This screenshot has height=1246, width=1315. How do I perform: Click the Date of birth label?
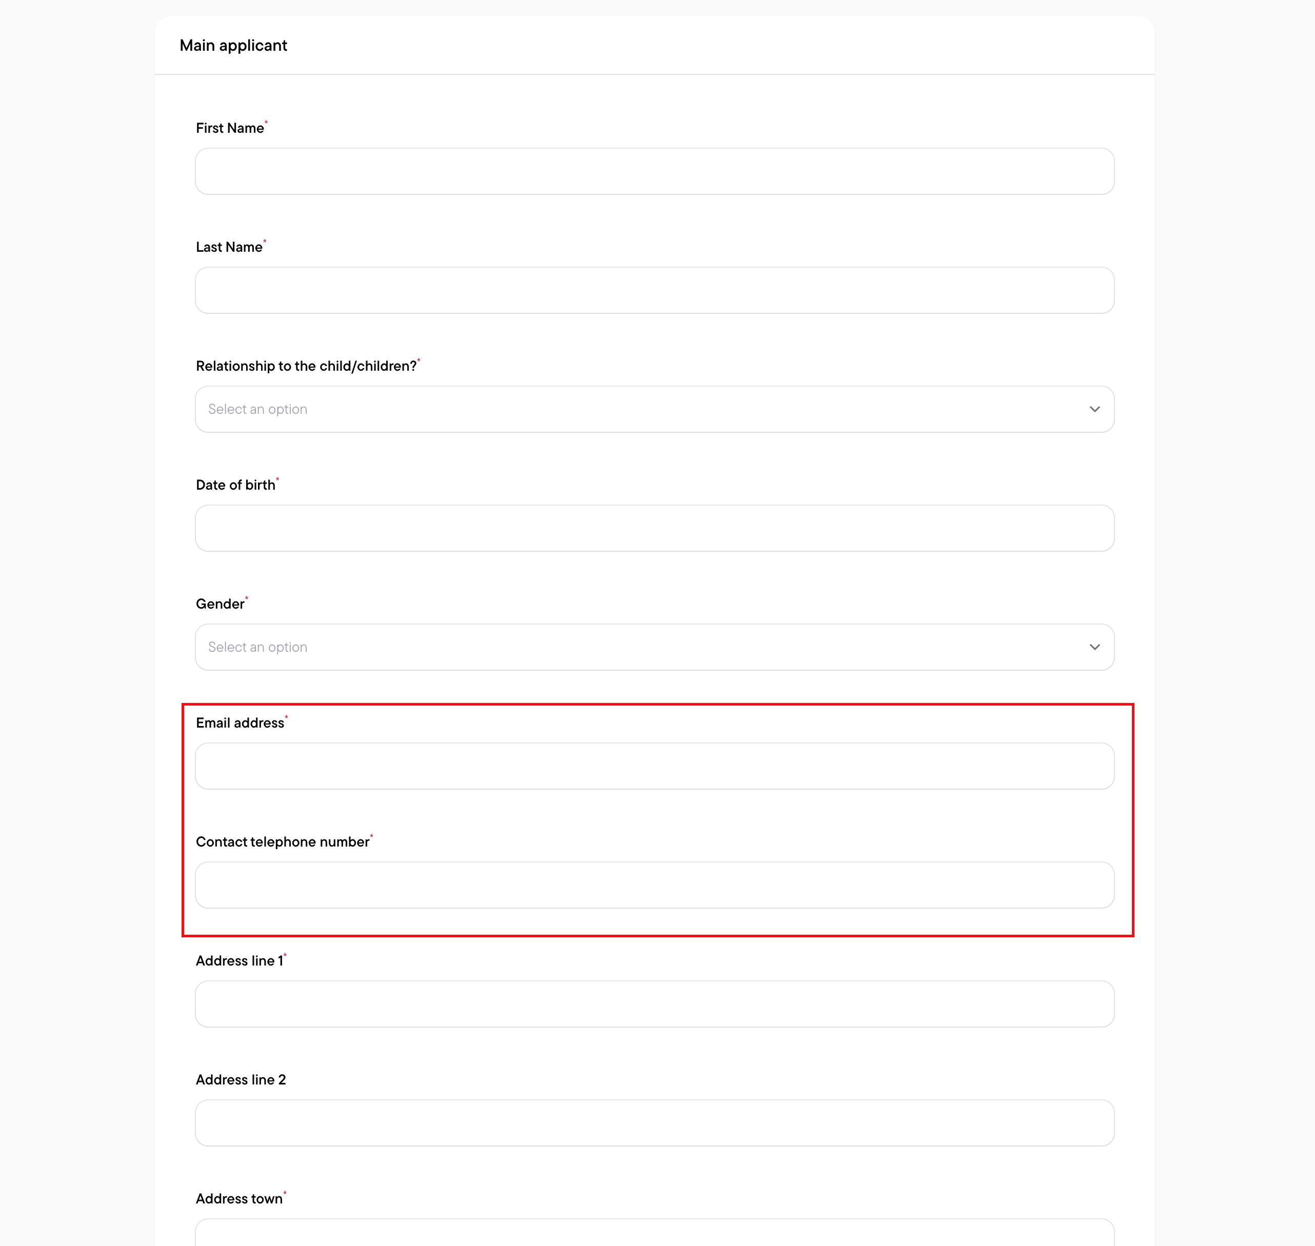(236, 485)
